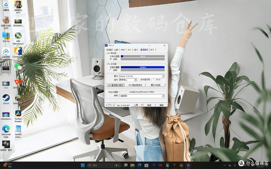Show hidden system tray icons

click(x=225, y=165)
